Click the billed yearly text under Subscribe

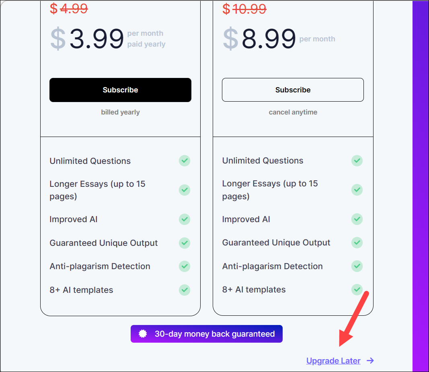click(x=120, y=112)
